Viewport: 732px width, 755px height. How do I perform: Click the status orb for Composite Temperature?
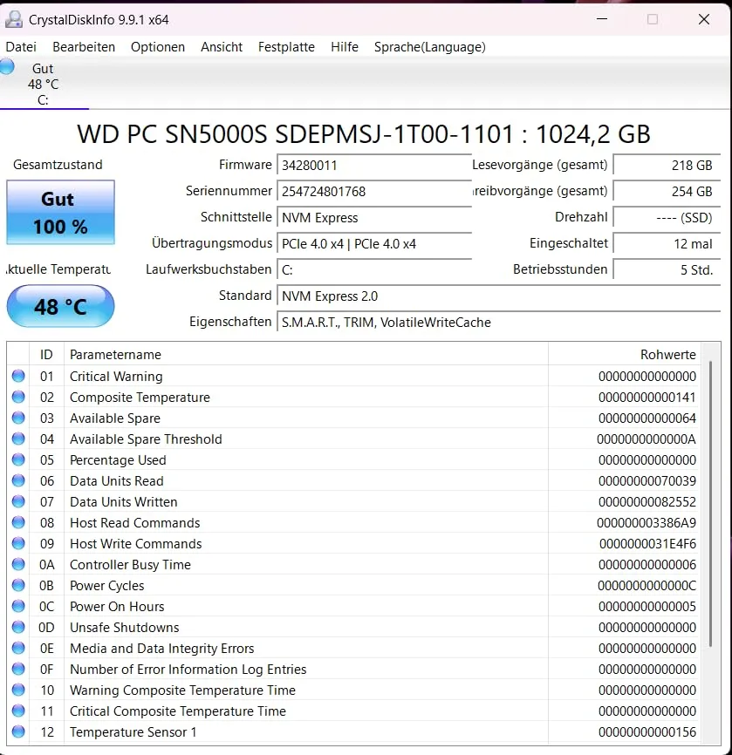(x=18, y=397)
